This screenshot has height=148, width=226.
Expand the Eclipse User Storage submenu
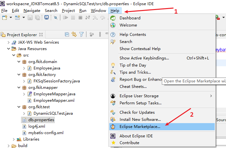click(162, 96)
